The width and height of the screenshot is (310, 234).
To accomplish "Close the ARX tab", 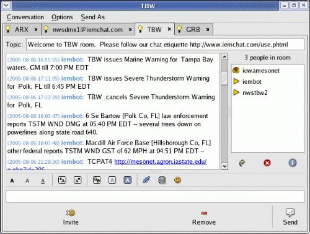I will [x=36, y=30].
